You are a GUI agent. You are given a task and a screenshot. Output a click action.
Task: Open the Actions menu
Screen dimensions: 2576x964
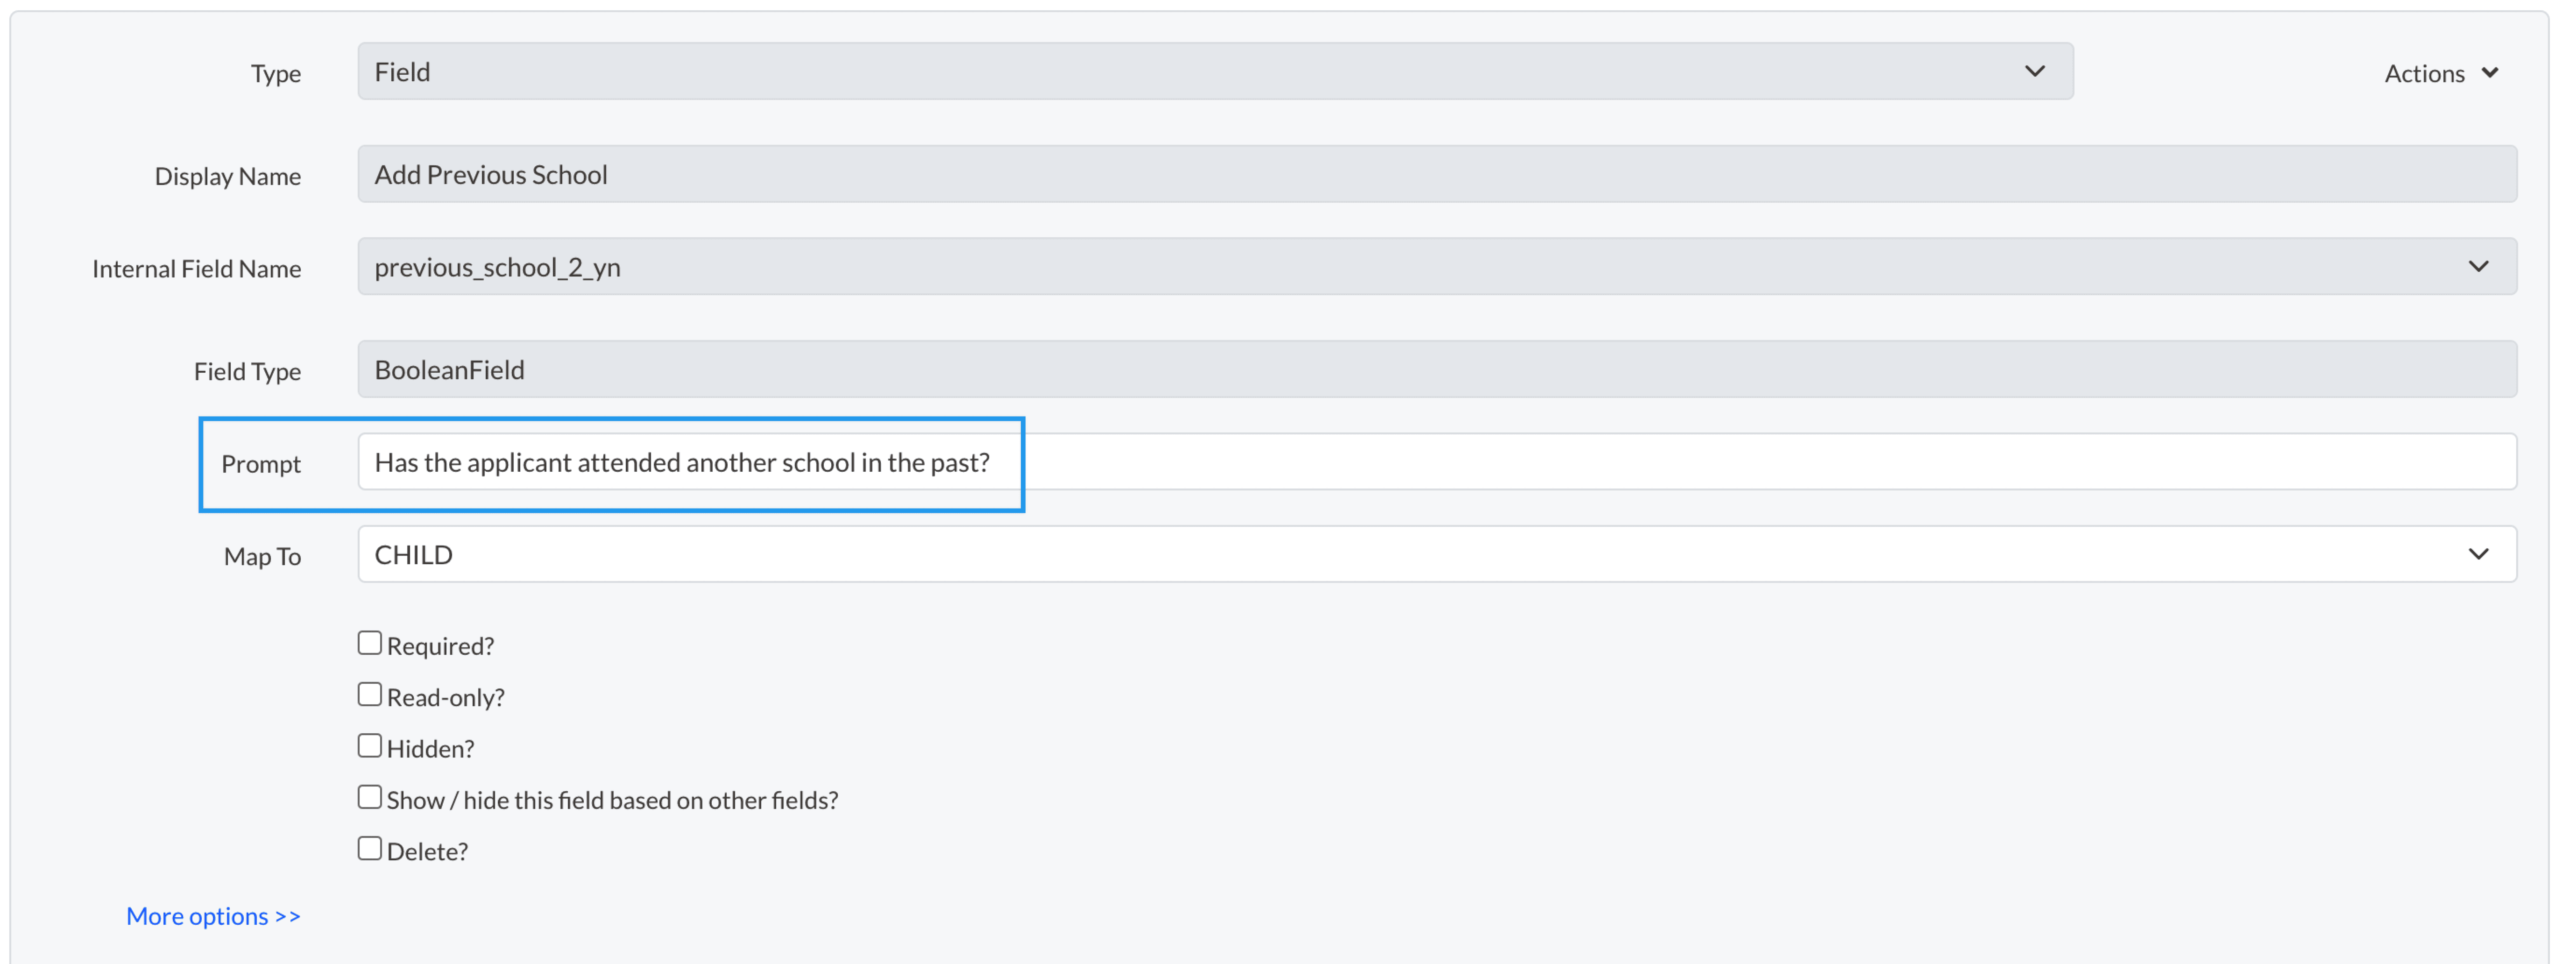coord(2424,74)
